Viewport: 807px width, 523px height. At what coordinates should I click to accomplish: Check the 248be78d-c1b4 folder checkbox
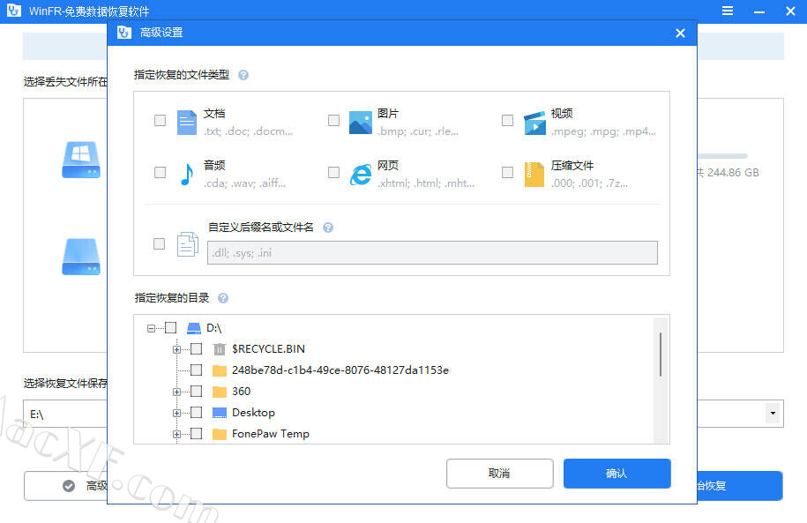tap(196, 370)
